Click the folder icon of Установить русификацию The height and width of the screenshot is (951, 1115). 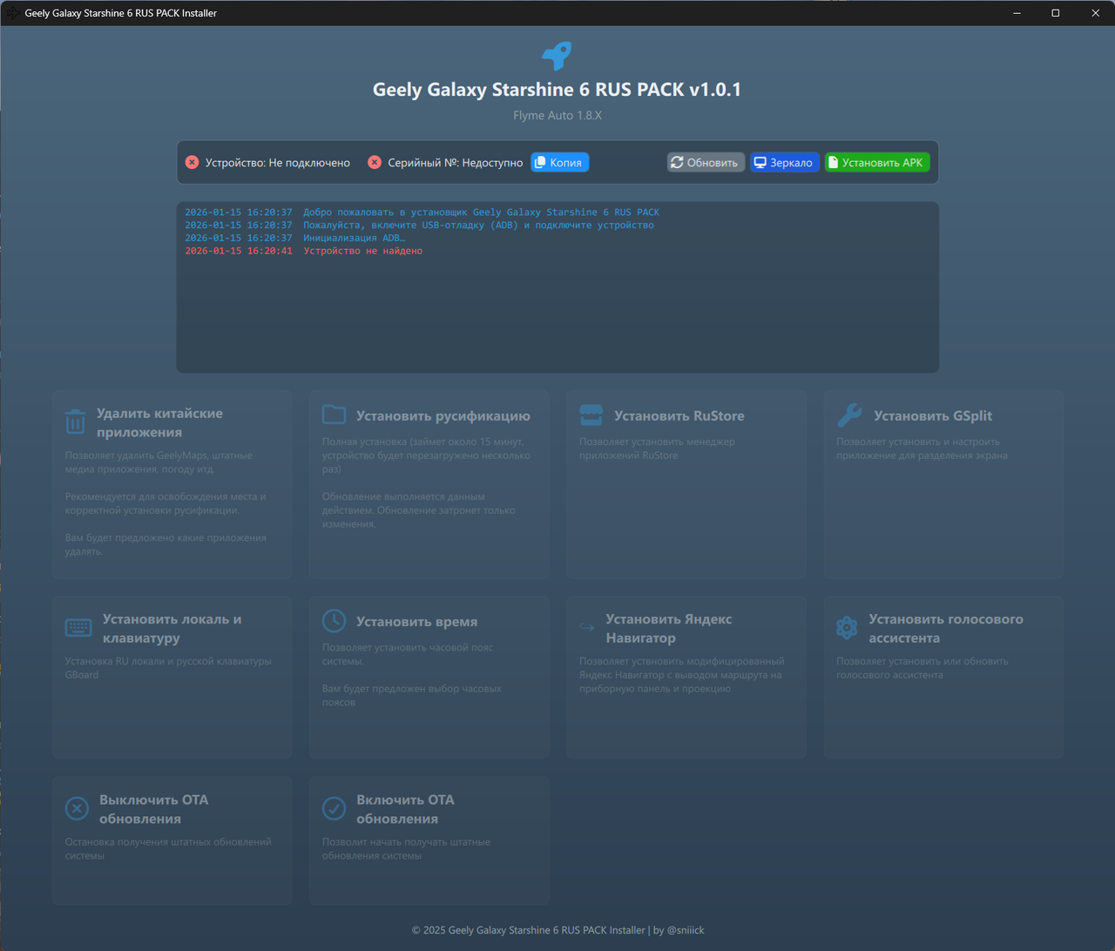click(334, 415)
